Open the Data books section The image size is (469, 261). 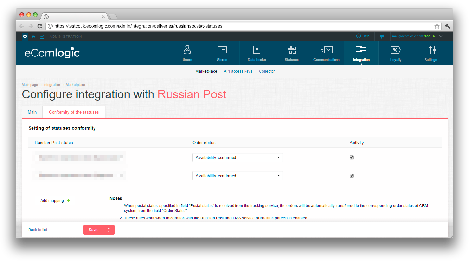pos(257,53)
